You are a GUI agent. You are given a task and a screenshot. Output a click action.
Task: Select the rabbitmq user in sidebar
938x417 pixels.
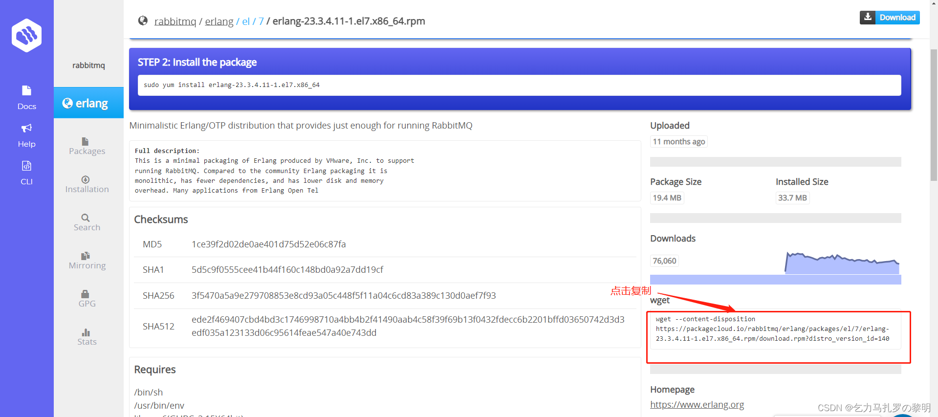[88, 65]
